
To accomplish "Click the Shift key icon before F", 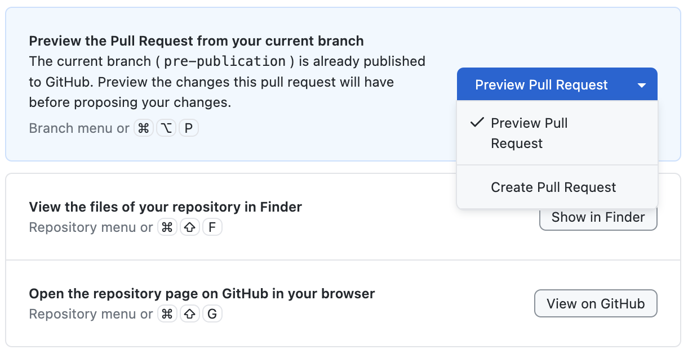I will pos(190,227).
